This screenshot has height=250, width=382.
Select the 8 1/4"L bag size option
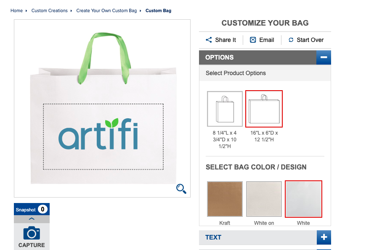coord(224,108)
